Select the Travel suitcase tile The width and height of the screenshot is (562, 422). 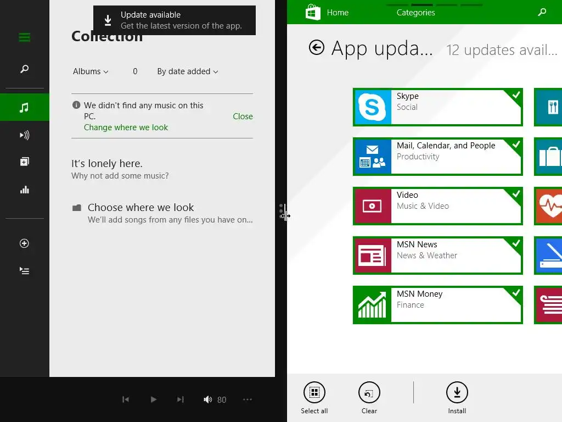(548, 157)
